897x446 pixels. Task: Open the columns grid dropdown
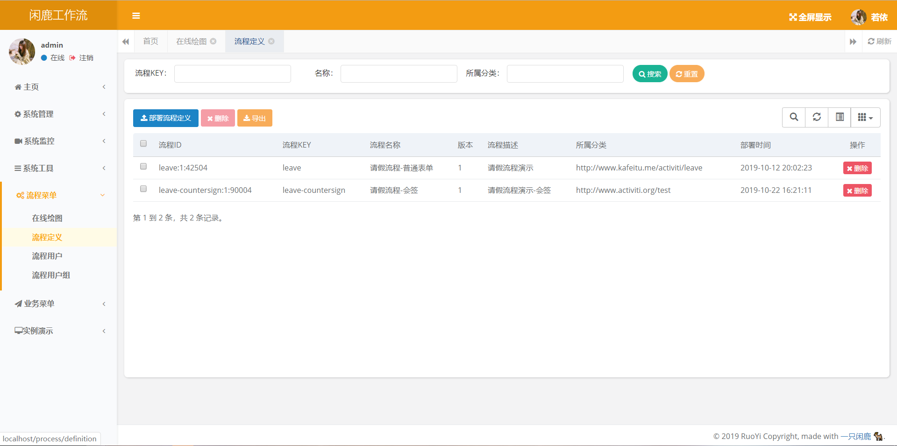point(866,117)
